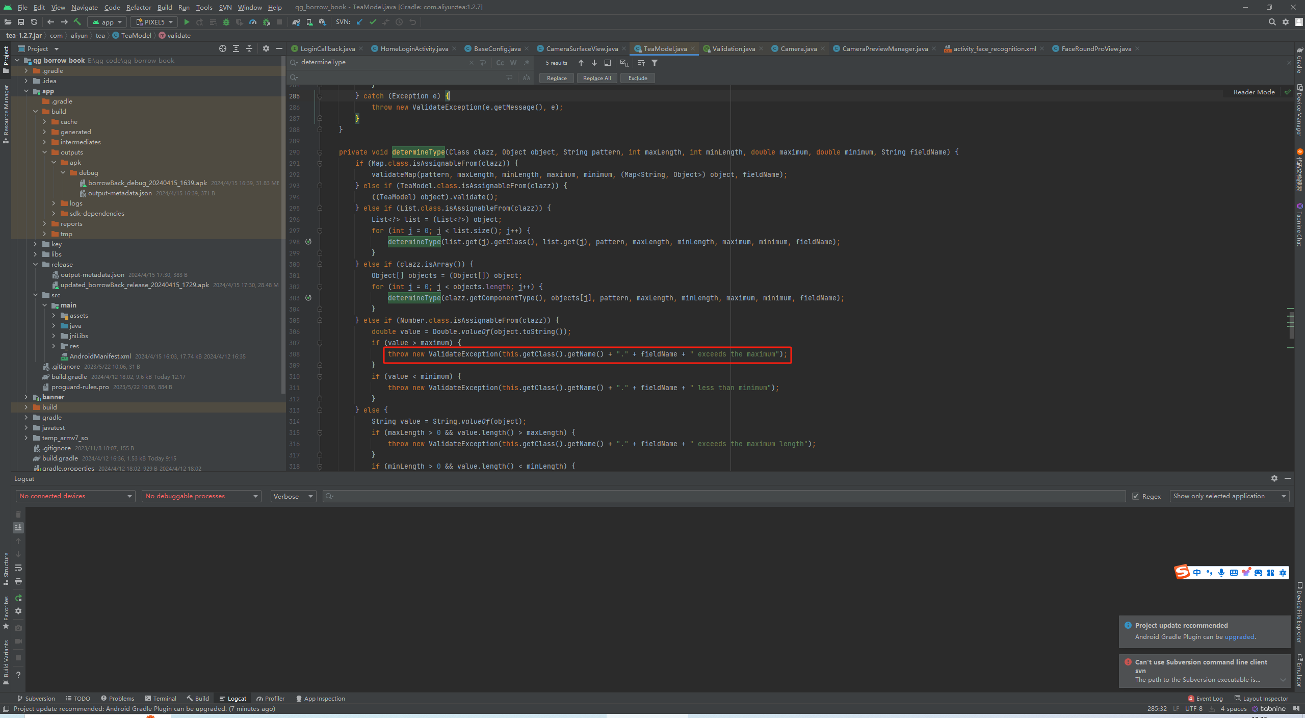This screenshot has width=1305, height=718.
Task: Open the Refactor menu
Action: [x=139, y=7]
